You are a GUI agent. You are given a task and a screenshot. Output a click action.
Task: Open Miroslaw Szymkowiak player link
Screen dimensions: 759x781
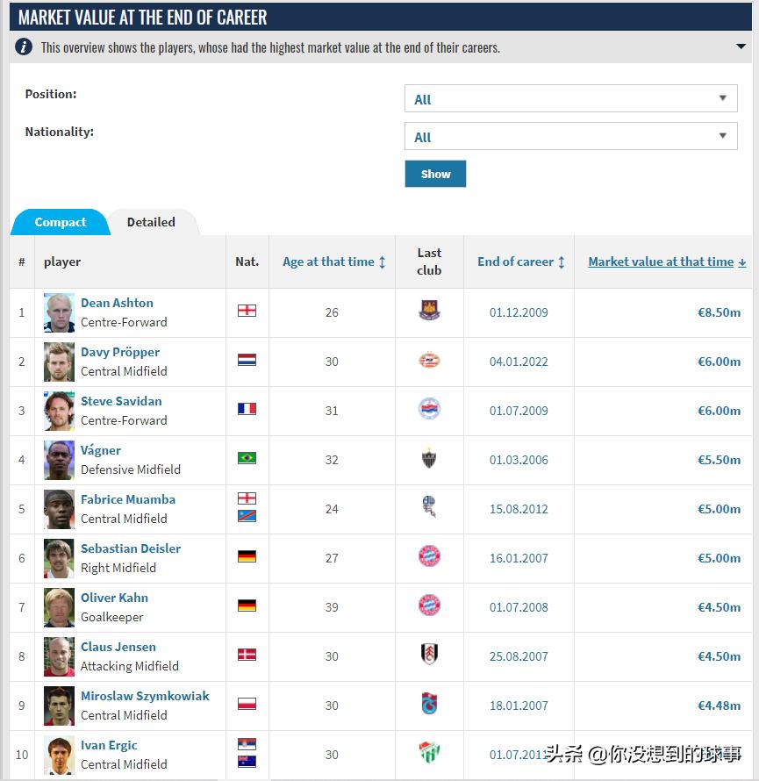(x=145, y=697)
